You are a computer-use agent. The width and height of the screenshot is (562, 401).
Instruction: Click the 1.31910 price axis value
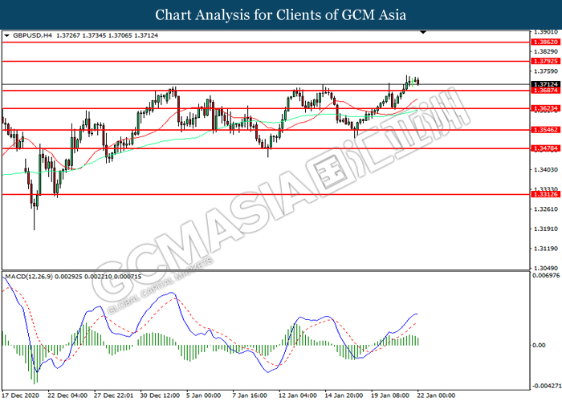click(x=545, y=229)
